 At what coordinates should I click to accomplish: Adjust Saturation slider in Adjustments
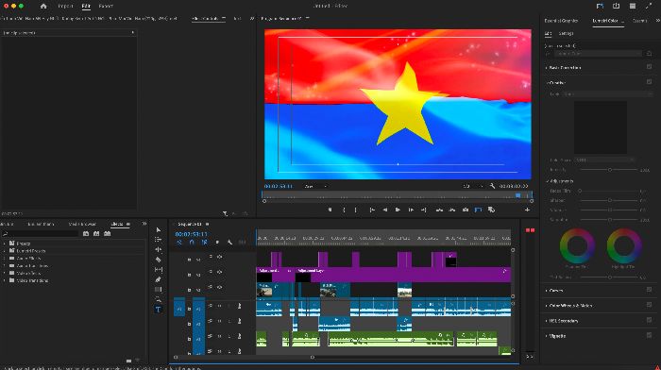pyautogui.click(x=610, y=220)
